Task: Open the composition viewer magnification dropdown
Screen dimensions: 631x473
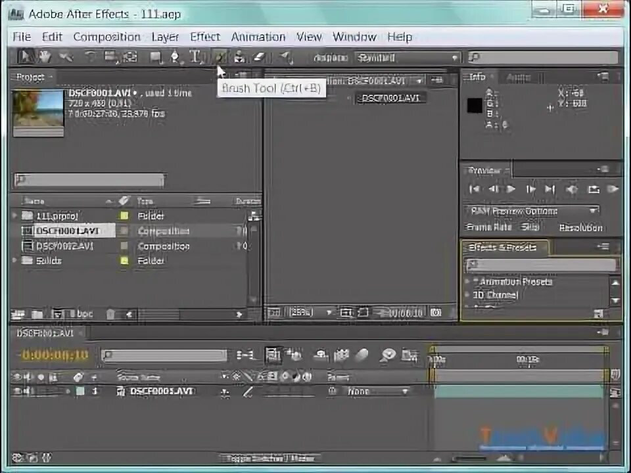Action: pyautogui.click(x=311, y=312)
